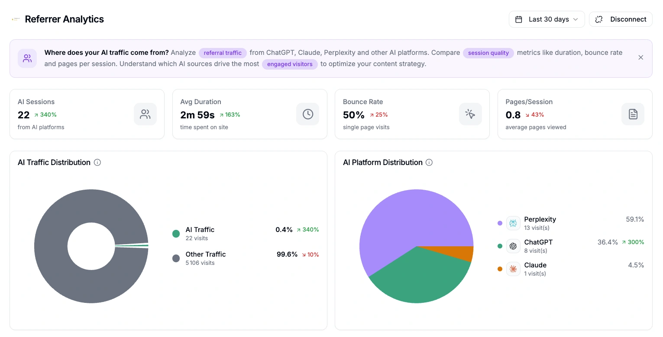The height and width of the screenshot is (337, 663).
Task: Click the Pages/Session document icon
Action: [x=633, y=114]
